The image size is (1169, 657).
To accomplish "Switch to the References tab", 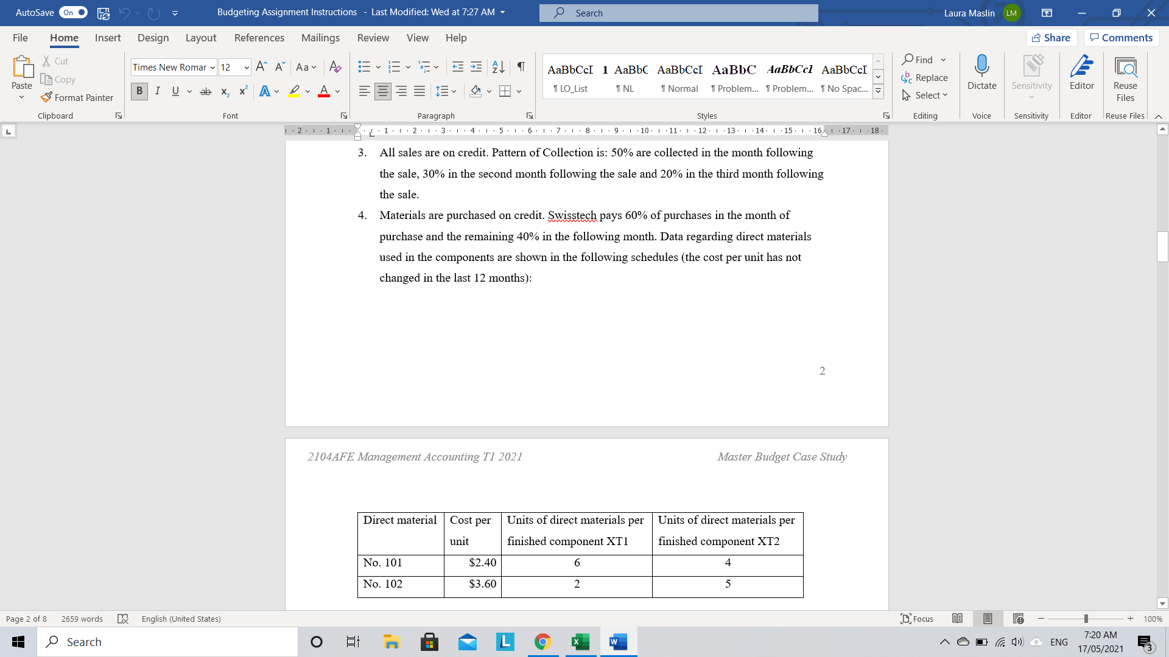I will pyautogui.click(x=259, y=38).
